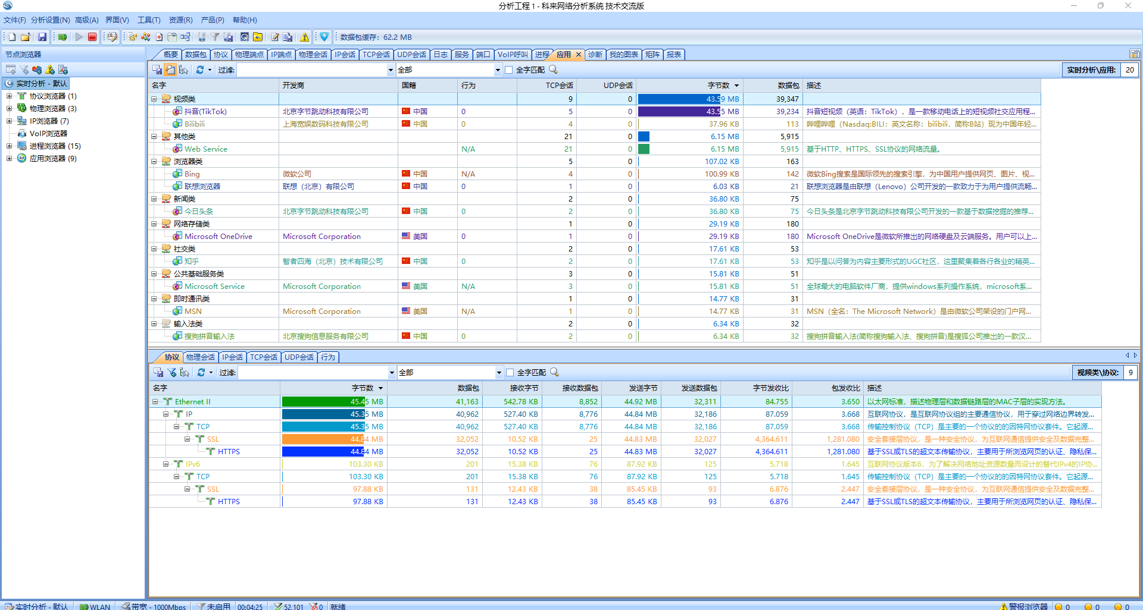Screen dimensions: 1143x610
Task: Collapse the IPv6 protocol node
Action: pos(166,464)
